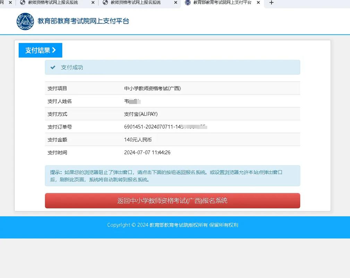Close the first 教师资格考试网上报名系统 tab

coord(93,2)
